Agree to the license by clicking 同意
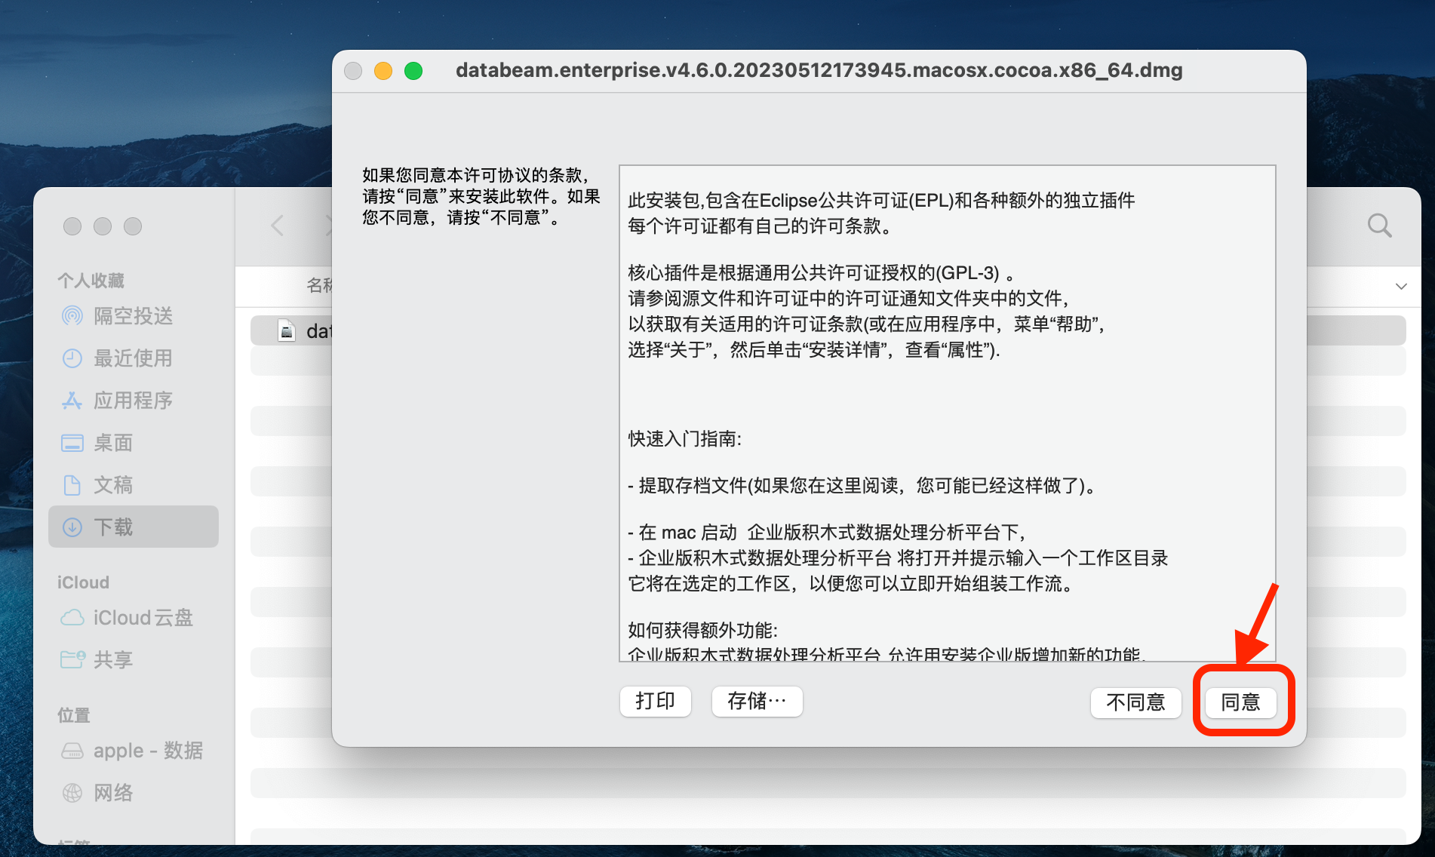Viewport: 1435px width, 857px height. [1240, 702]
